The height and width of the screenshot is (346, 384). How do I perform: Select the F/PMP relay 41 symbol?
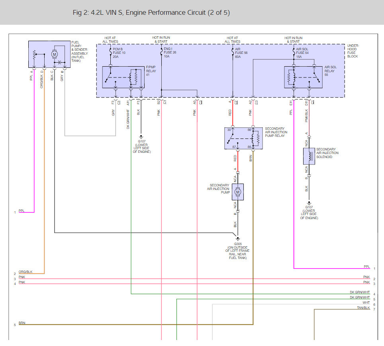(123, 77)
